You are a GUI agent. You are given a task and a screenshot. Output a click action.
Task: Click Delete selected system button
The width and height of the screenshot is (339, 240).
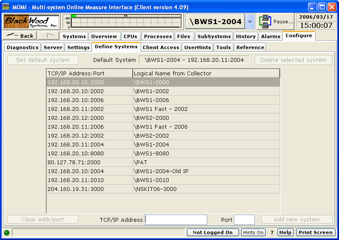click(293, 60)
